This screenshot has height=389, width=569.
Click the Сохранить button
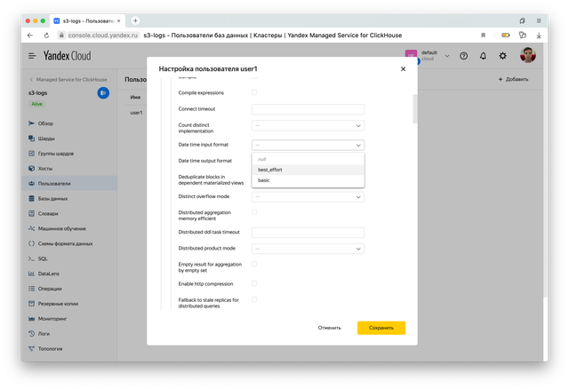click(x=381, y=328)
